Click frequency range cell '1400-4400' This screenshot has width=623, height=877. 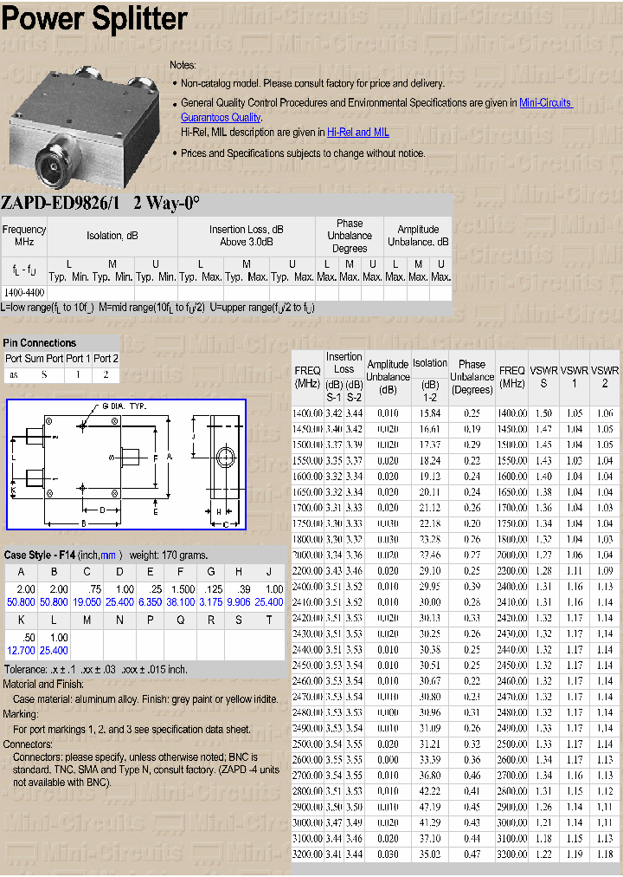24,293
